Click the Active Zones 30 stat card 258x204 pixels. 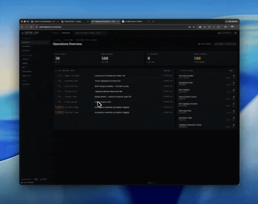66,58
